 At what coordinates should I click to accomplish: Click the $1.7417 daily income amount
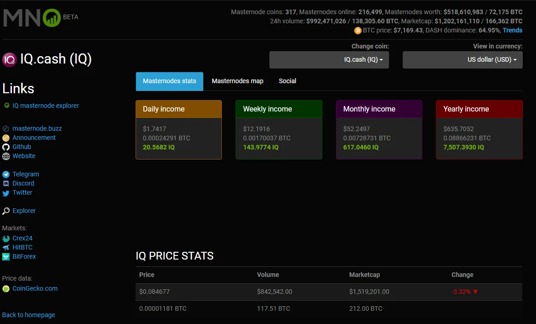[x=154, y=129]
